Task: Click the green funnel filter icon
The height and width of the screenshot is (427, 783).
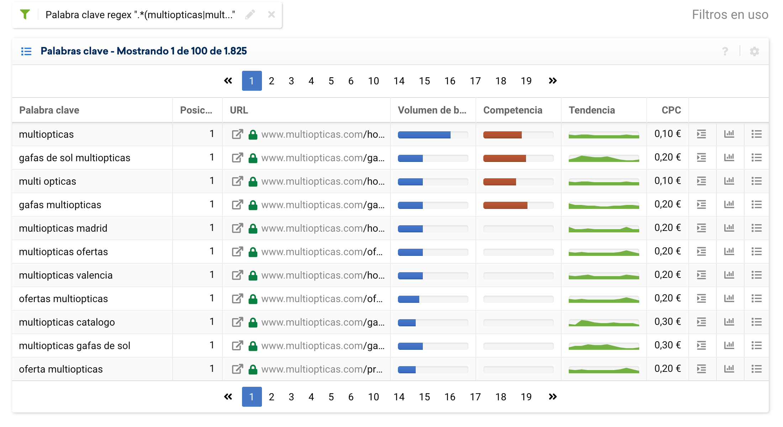Action: (25, 15)
